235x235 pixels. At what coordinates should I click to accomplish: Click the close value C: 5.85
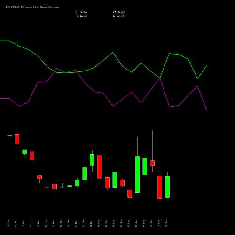point(81,12)
